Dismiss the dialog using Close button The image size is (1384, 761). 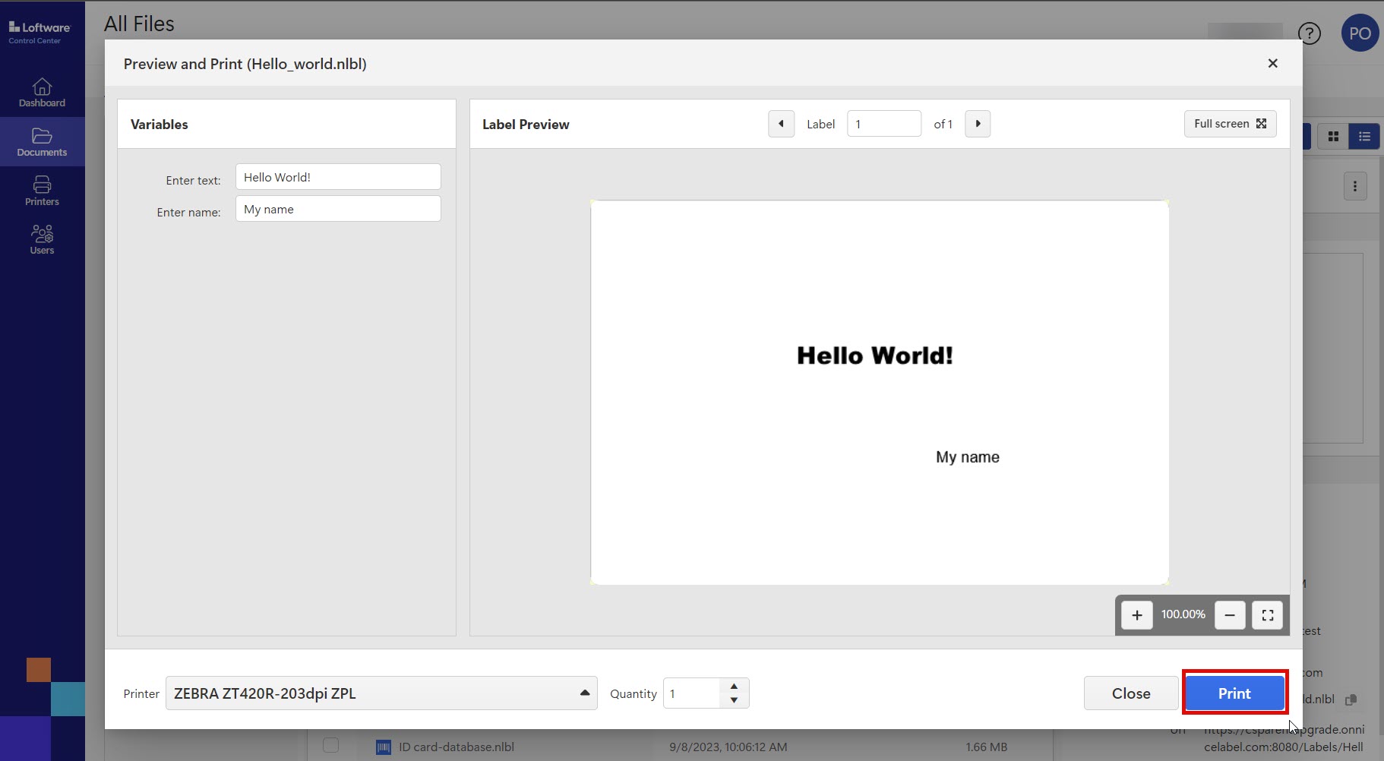(1130, 693)
